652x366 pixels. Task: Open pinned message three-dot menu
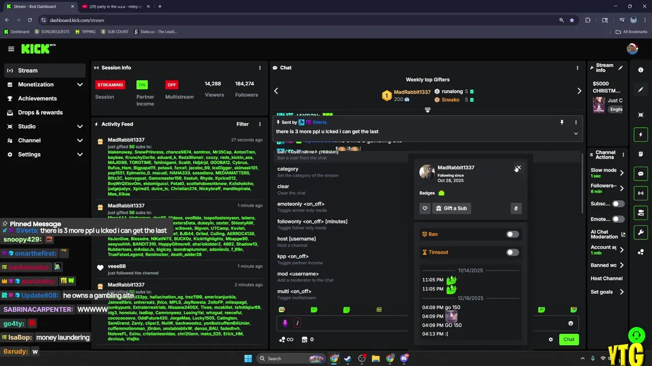coord(576,123)
